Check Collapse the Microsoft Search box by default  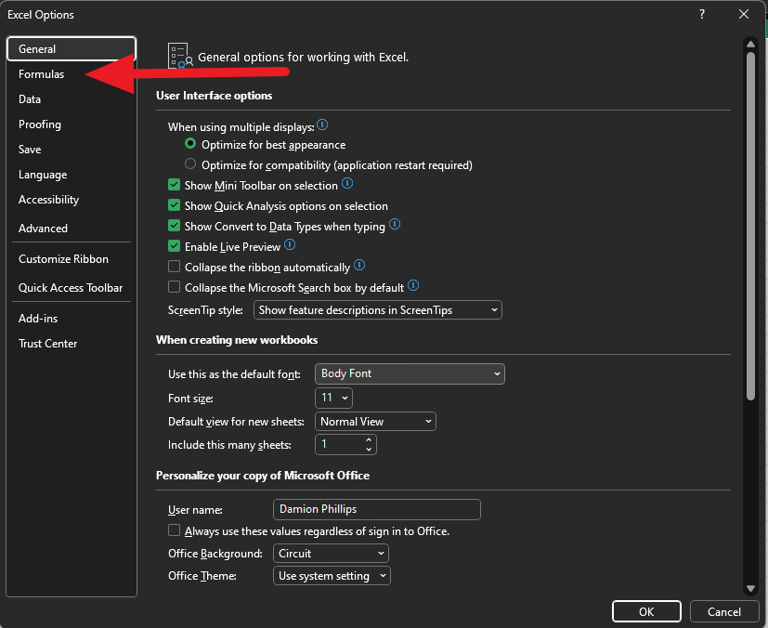(x=174, y=286)
